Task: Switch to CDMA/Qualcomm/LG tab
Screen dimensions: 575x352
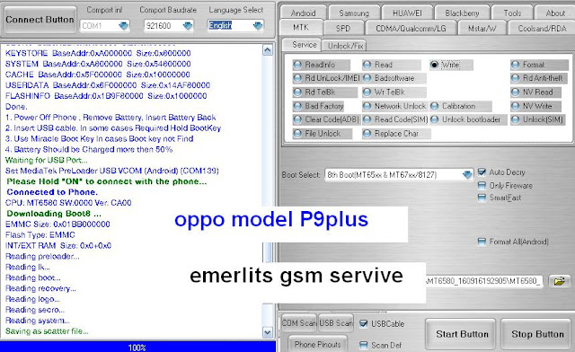Action: coord(411,28)
